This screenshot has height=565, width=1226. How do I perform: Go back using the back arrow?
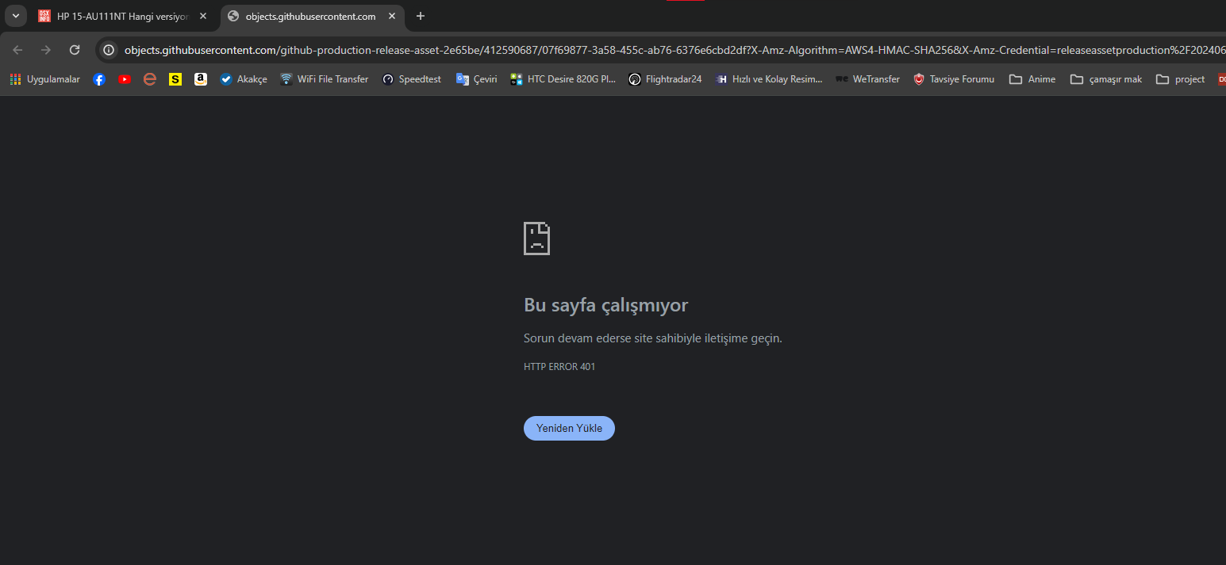[18, 50]
